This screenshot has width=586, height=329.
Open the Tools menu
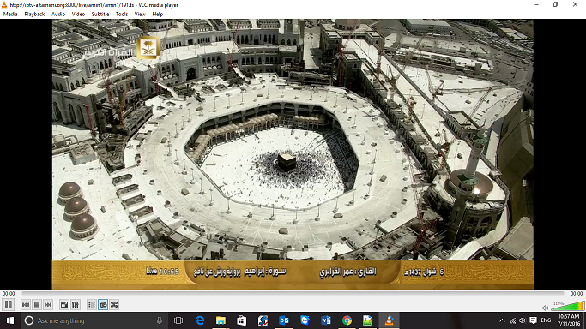122,15
